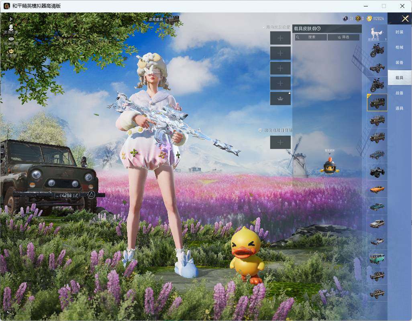This screenshot has height=321, width=412.
Task: Open the 道具 (items) tab
Action: [x=400, y=108]
